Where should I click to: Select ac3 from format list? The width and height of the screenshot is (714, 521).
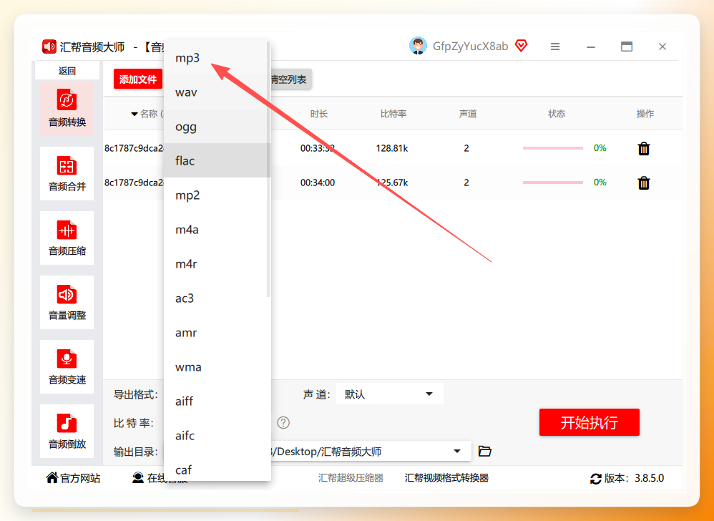pos(217,298)
